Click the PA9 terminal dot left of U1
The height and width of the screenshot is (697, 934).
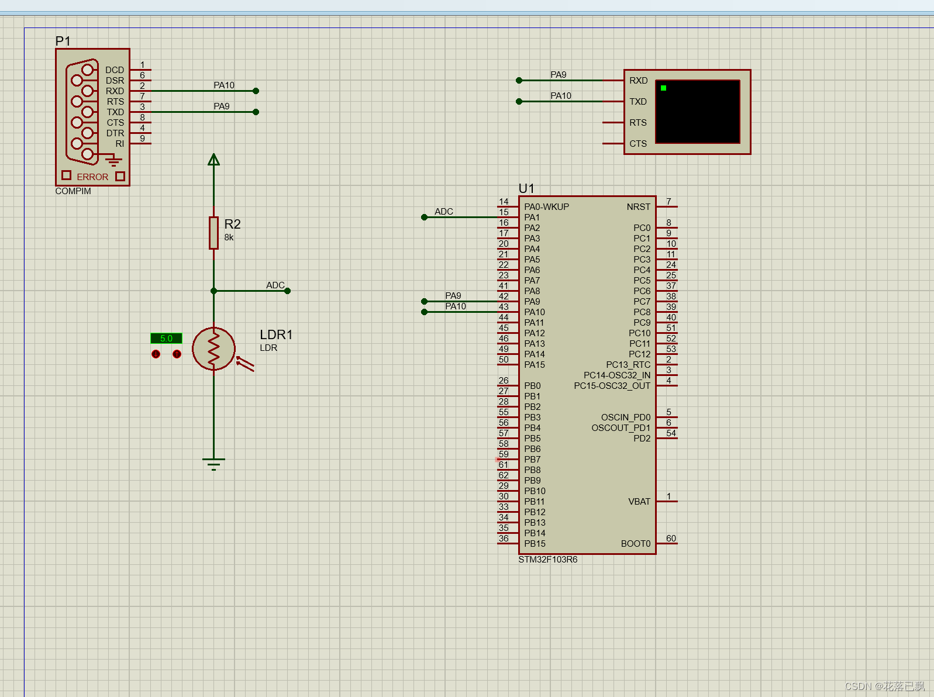(425, 301)
